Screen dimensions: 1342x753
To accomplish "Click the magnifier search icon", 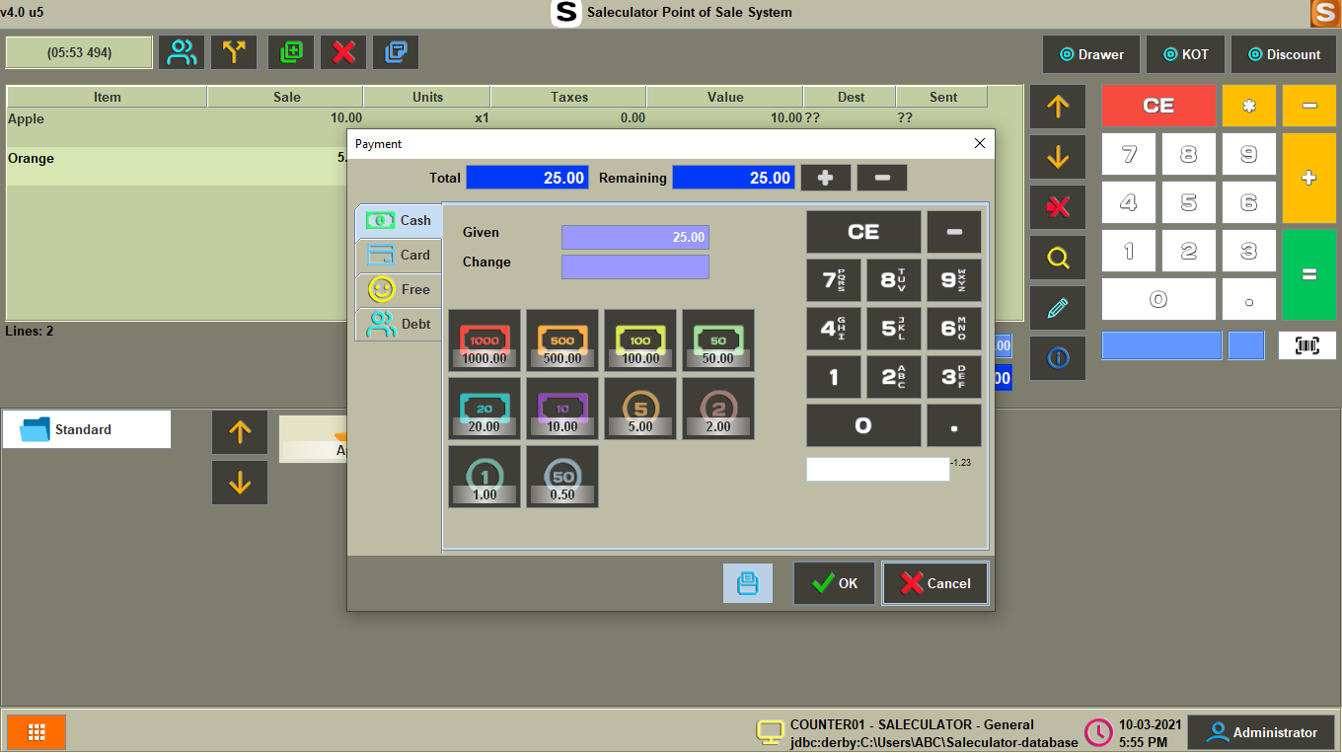I will click(1058, 258).
